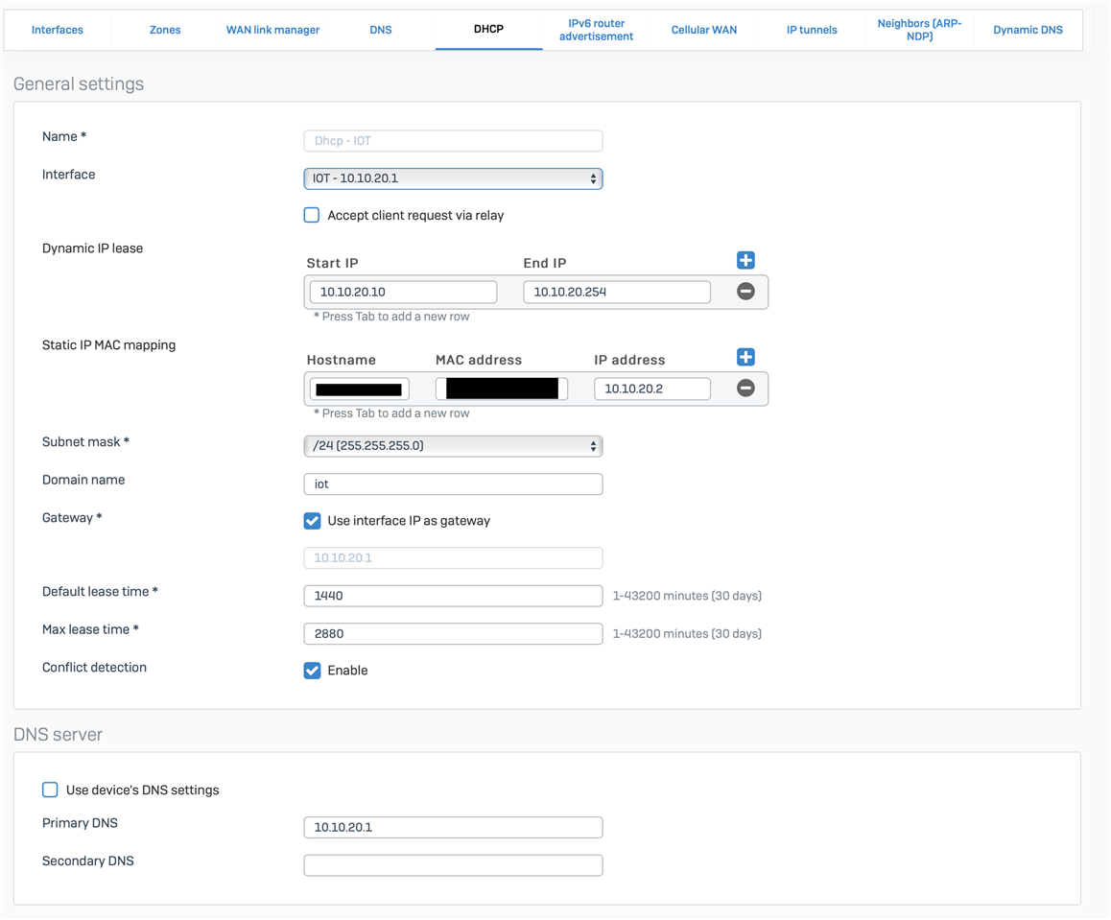Click the DNS server heading
This screenshot has width=1111, height=920.
[59, 735]
